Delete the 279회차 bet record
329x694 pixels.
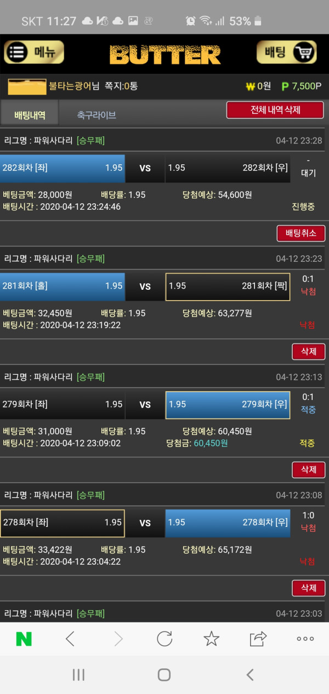[x=308, y=470]
